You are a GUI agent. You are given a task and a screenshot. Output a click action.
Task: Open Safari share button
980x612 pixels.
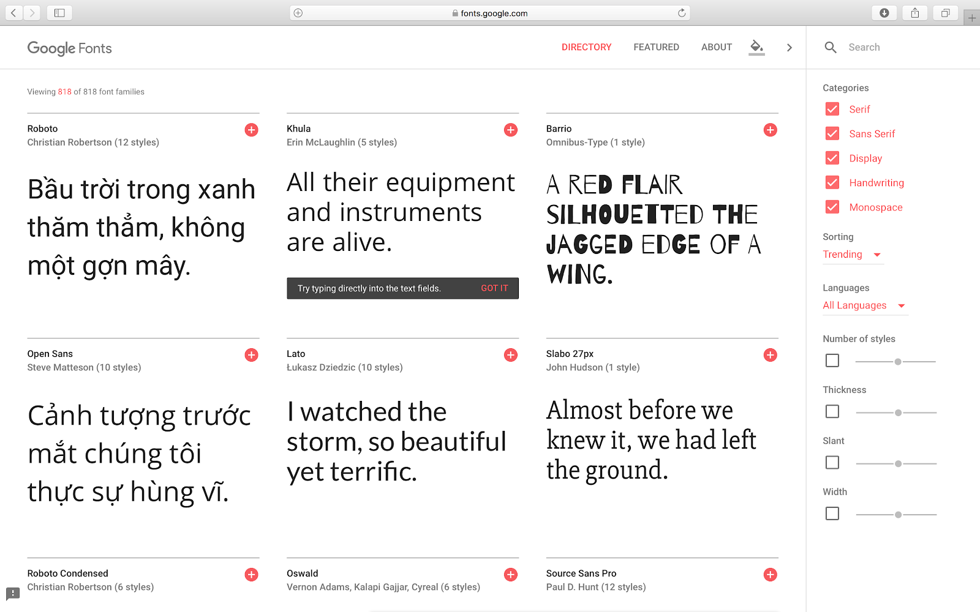point(915,13)
